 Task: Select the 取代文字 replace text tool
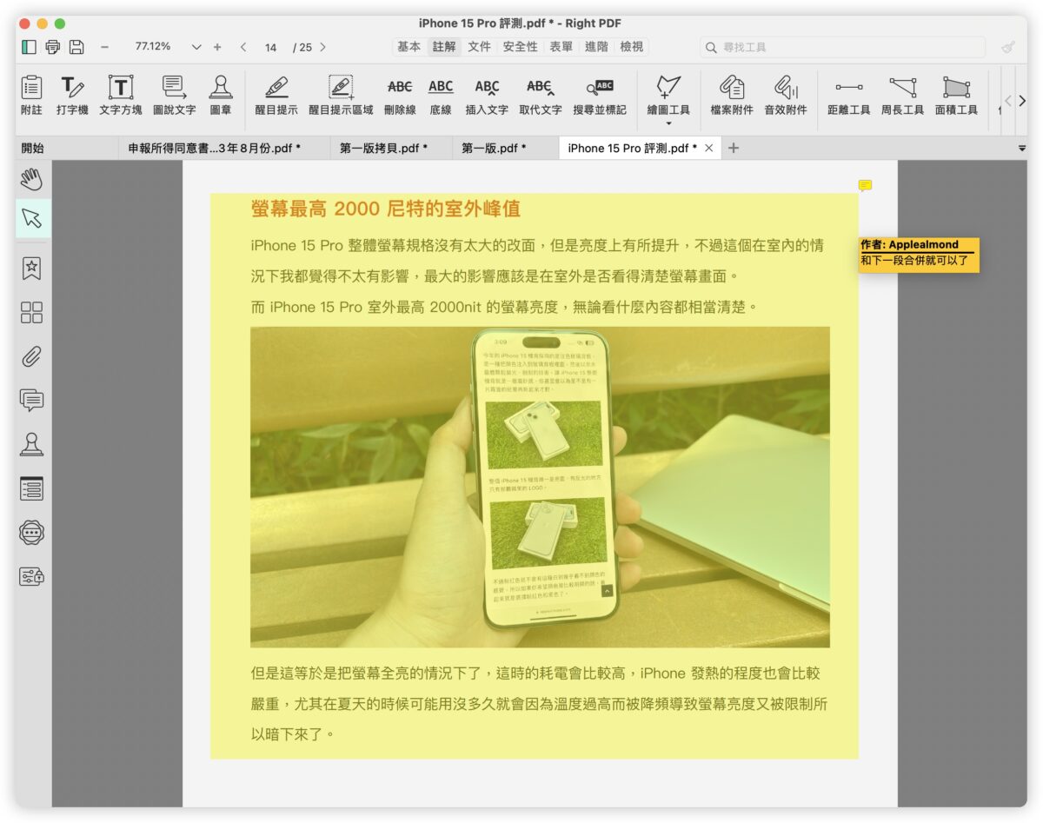coord(541,95)
